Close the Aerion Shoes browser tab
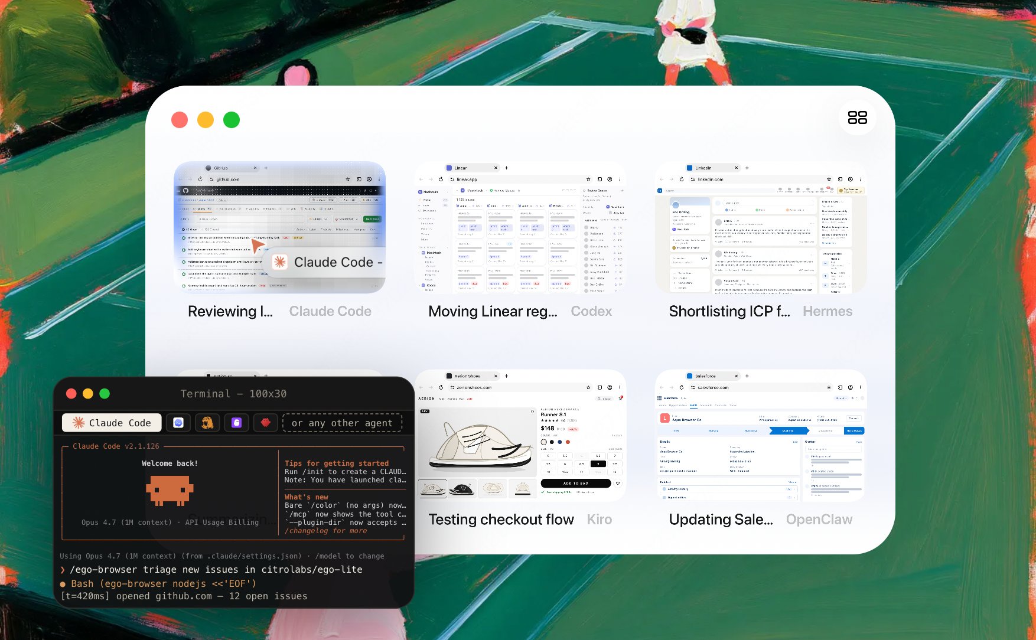This screenshot has height=640, width=1036. (496, 376)
